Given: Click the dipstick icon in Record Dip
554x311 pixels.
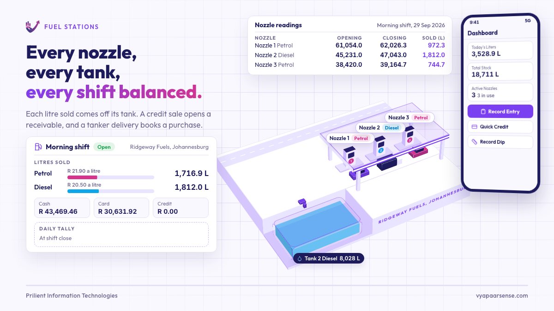Looking at the screenshot, I should click(x=474, y=142).
